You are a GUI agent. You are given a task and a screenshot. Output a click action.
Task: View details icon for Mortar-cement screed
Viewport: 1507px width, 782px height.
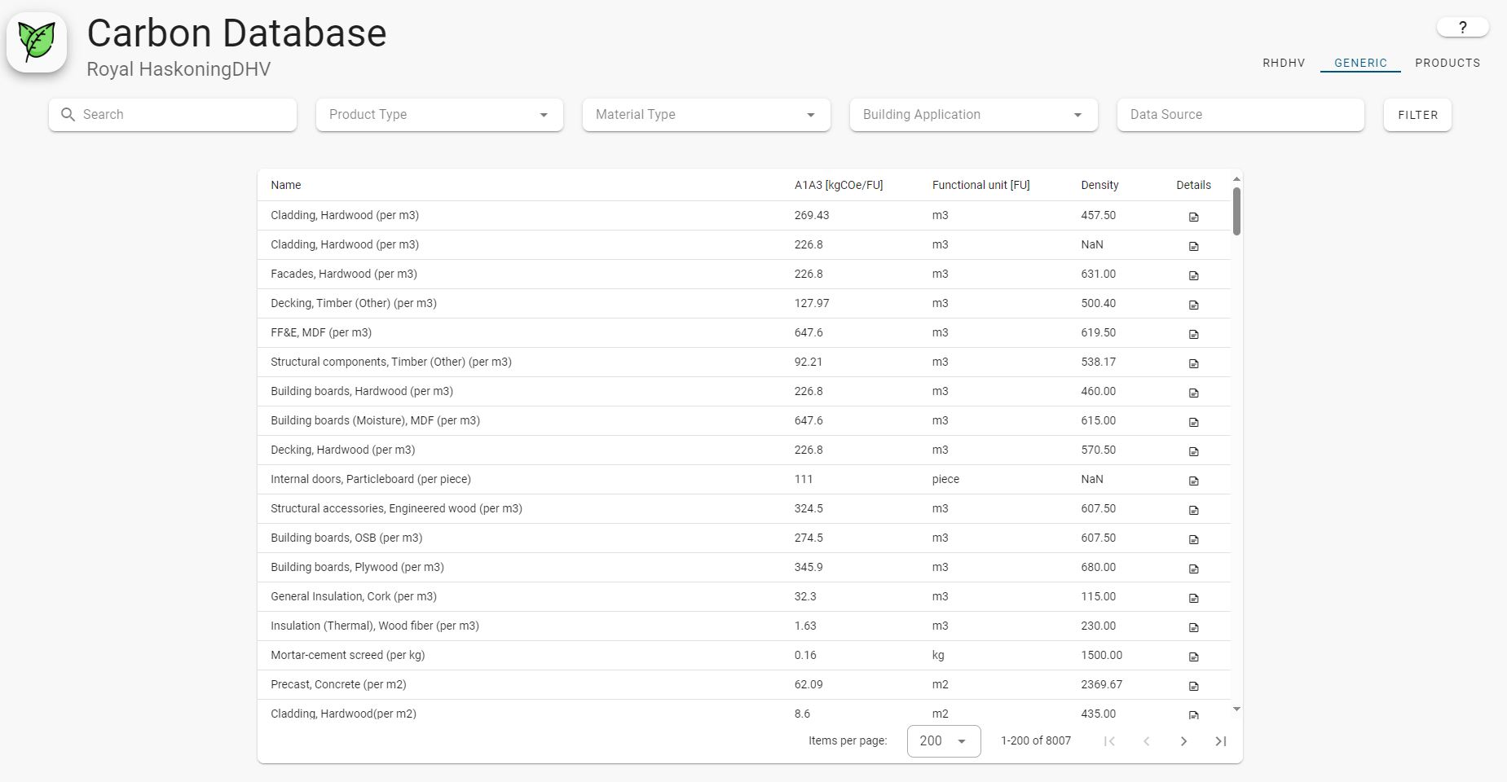point(1193,657)
